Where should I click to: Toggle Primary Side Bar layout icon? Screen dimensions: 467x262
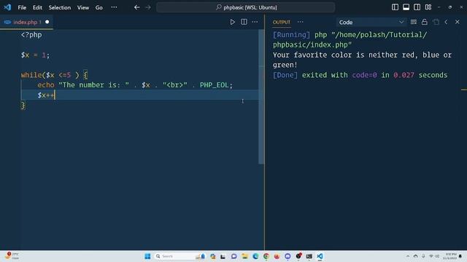(395, 7)
